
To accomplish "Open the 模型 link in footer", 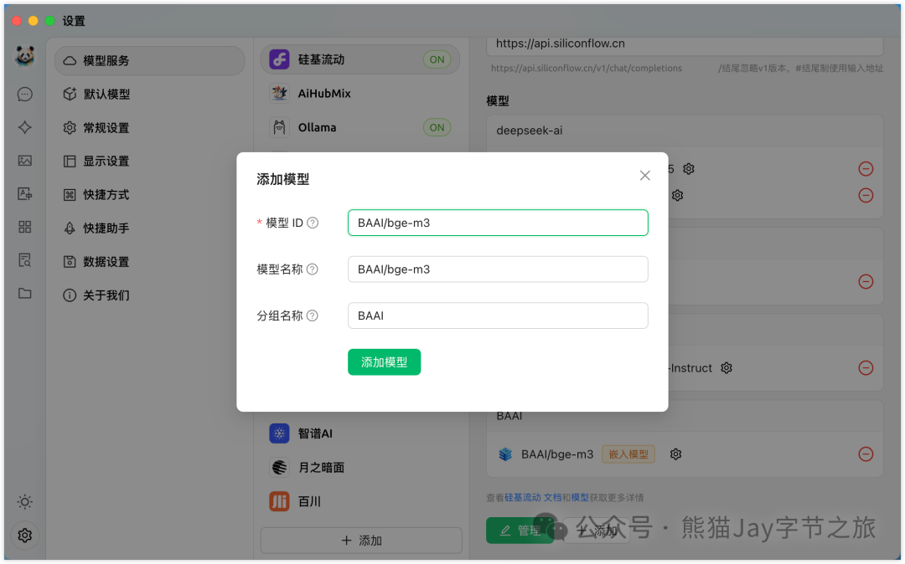I will [580, 498].
